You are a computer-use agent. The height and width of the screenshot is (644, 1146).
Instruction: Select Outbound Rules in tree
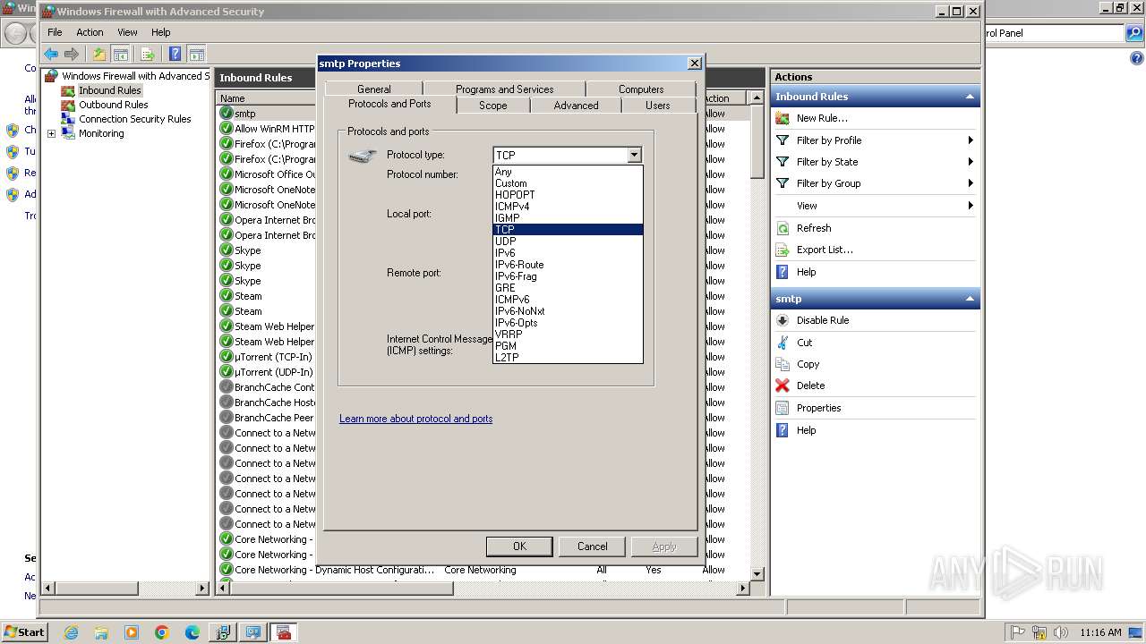(x=113, y=105)
